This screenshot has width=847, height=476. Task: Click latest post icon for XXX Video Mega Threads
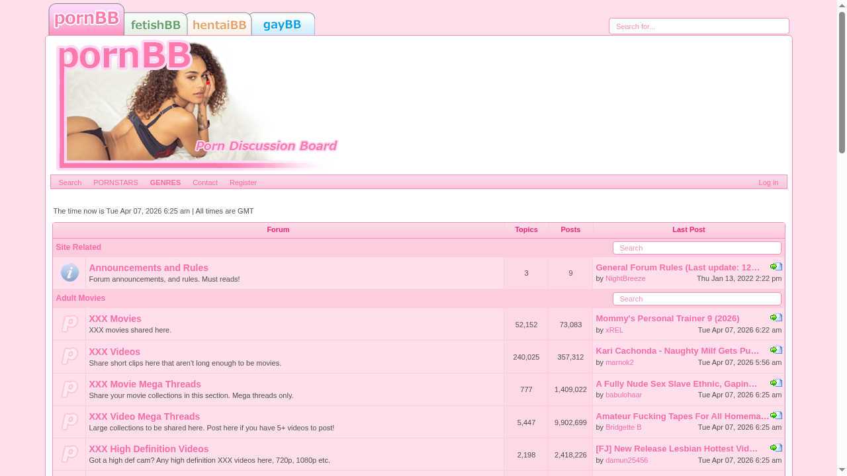(x=776, y=416)
